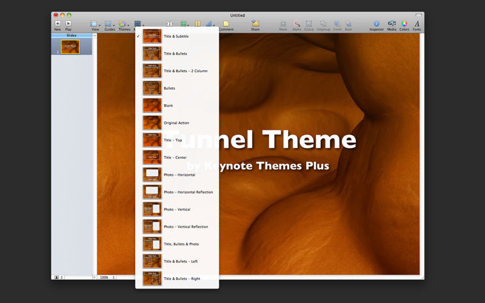Open the 100% zoom level popup

pyautogui.click(x=107, y=278)
